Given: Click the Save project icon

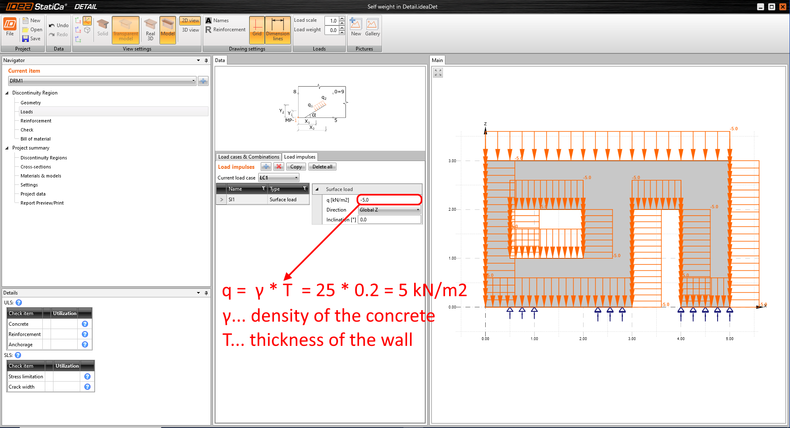Looking at the screenshot, I should tap(26, 39).
